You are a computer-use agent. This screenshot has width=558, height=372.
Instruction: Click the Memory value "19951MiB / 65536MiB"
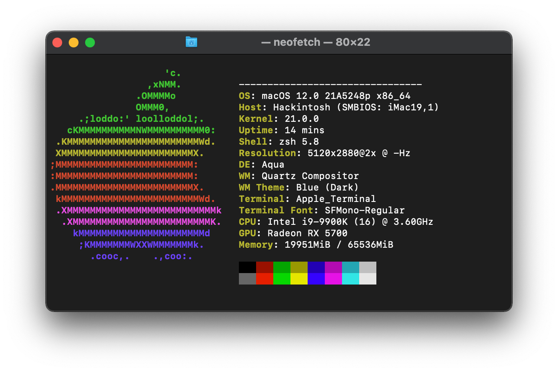339,245
